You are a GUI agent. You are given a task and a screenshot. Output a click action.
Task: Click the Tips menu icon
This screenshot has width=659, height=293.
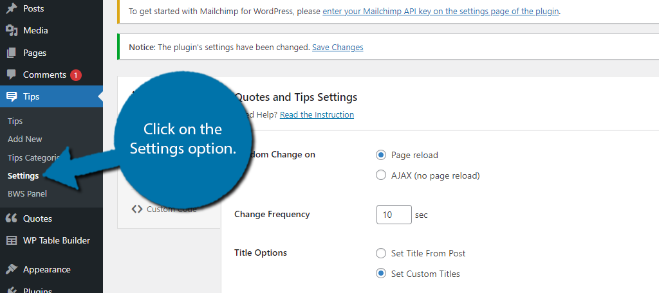[12, 96]
